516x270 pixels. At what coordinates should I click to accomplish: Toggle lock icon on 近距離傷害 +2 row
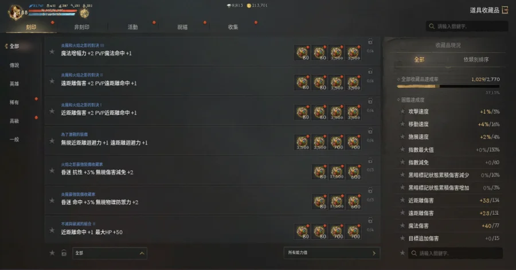[x=370, y=101]
